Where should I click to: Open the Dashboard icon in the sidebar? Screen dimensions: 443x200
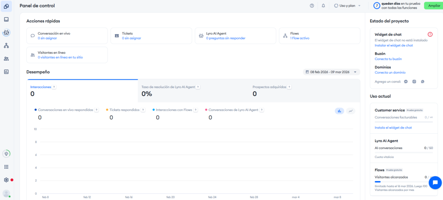tap(6, 6)
